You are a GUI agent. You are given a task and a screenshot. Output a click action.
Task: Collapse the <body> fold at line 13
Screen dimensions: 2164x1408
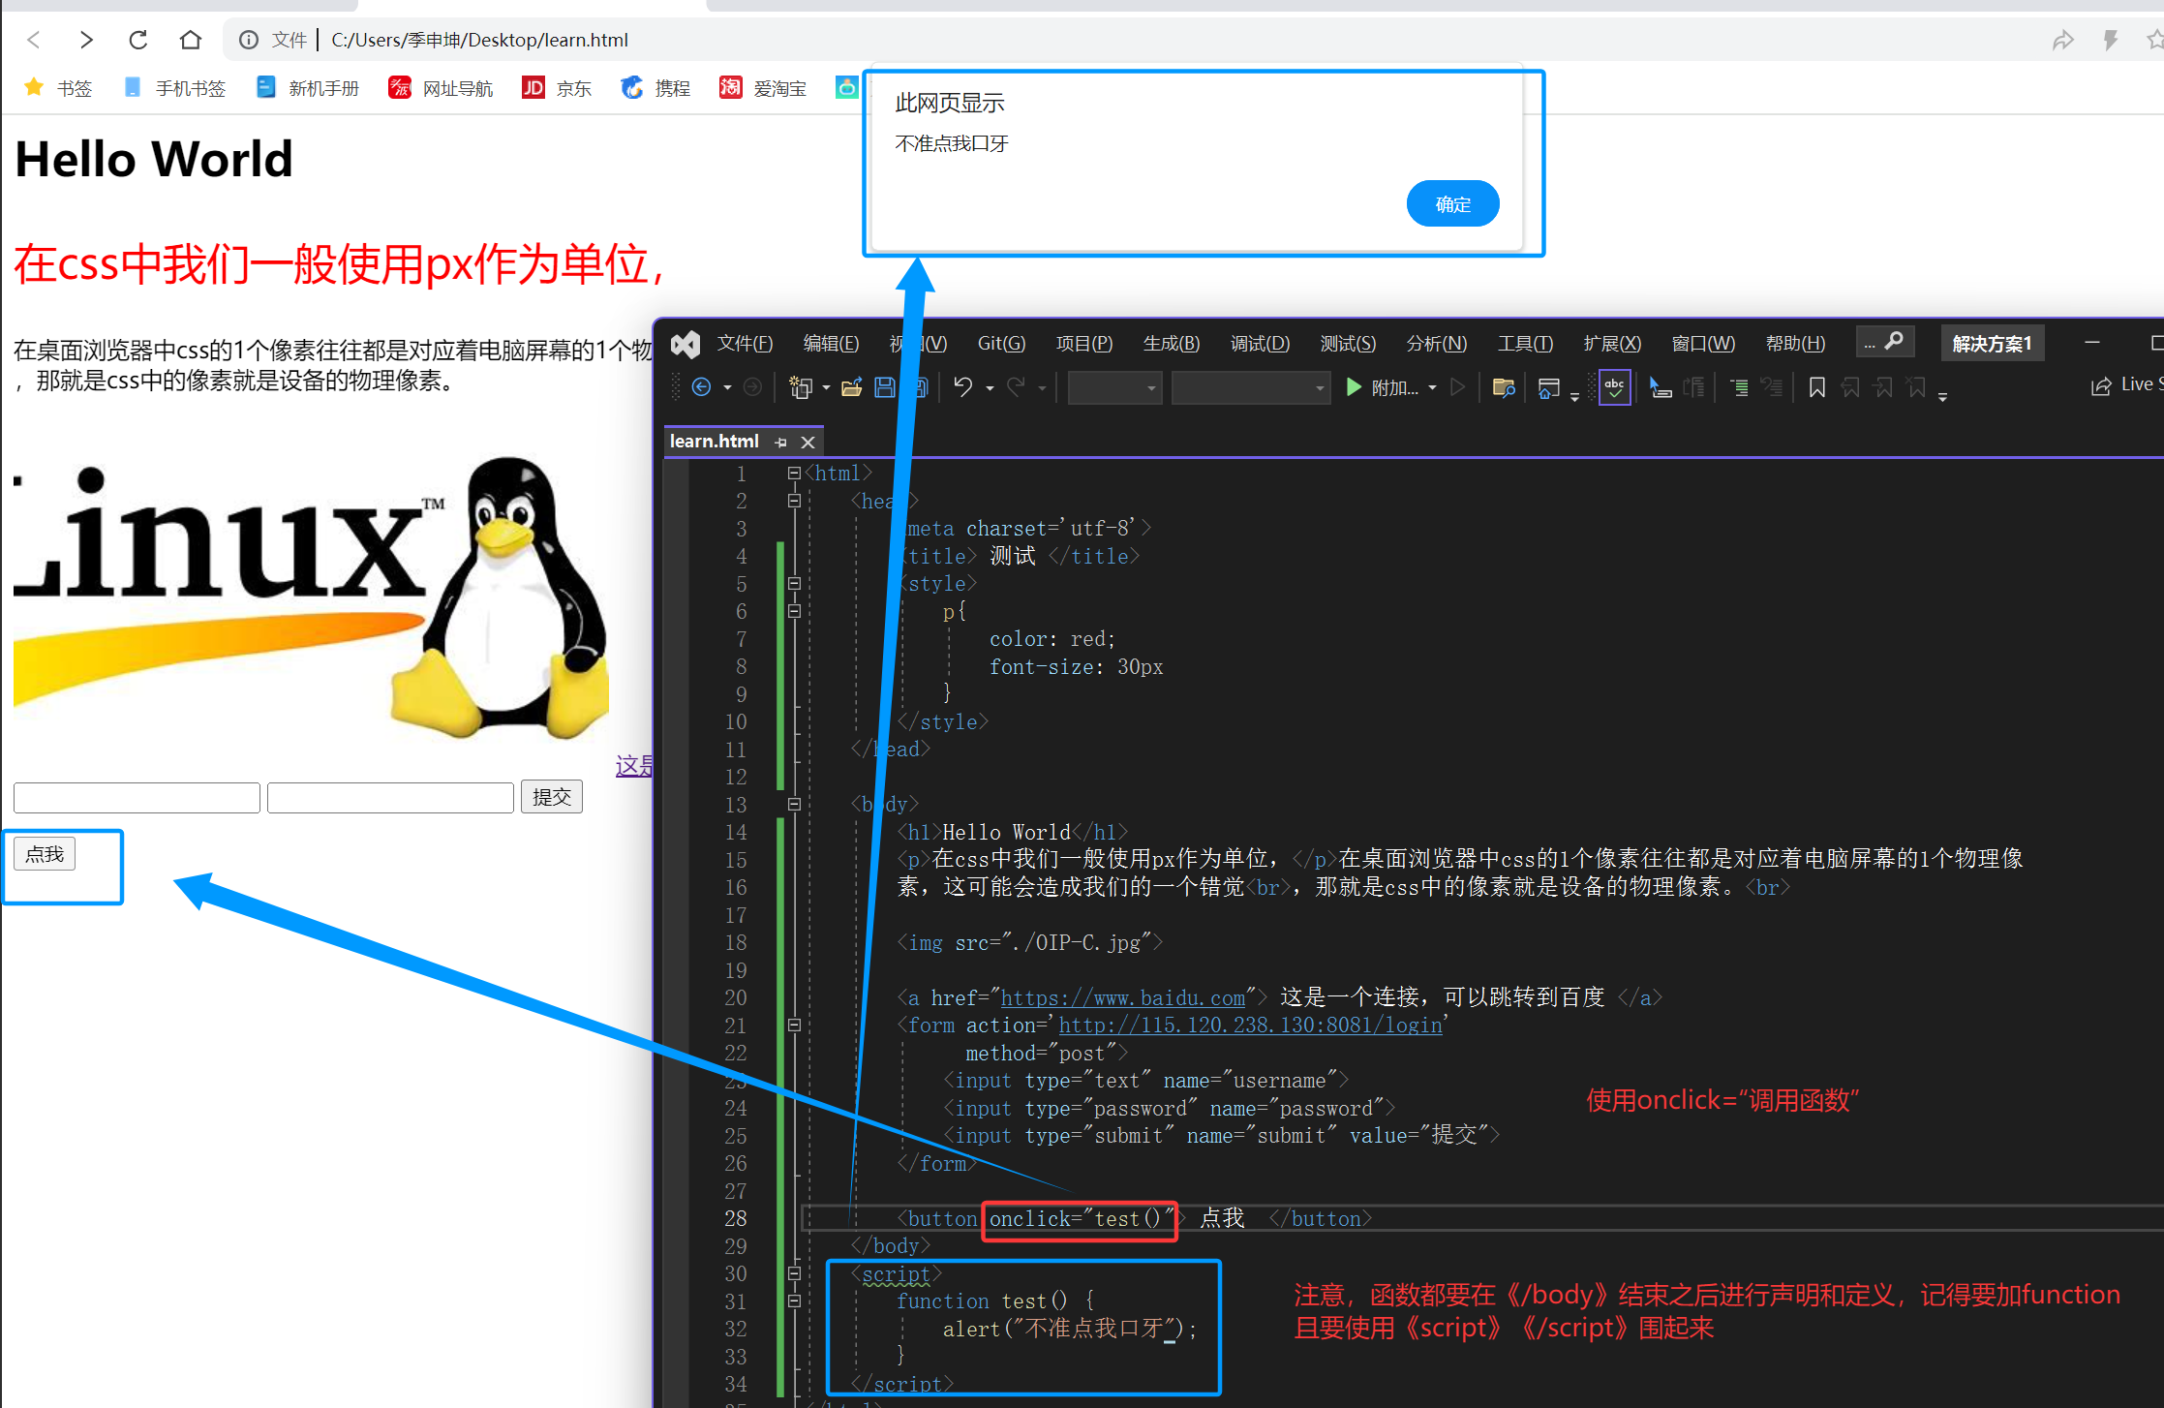pyautogui.click(x=794, y=804)
